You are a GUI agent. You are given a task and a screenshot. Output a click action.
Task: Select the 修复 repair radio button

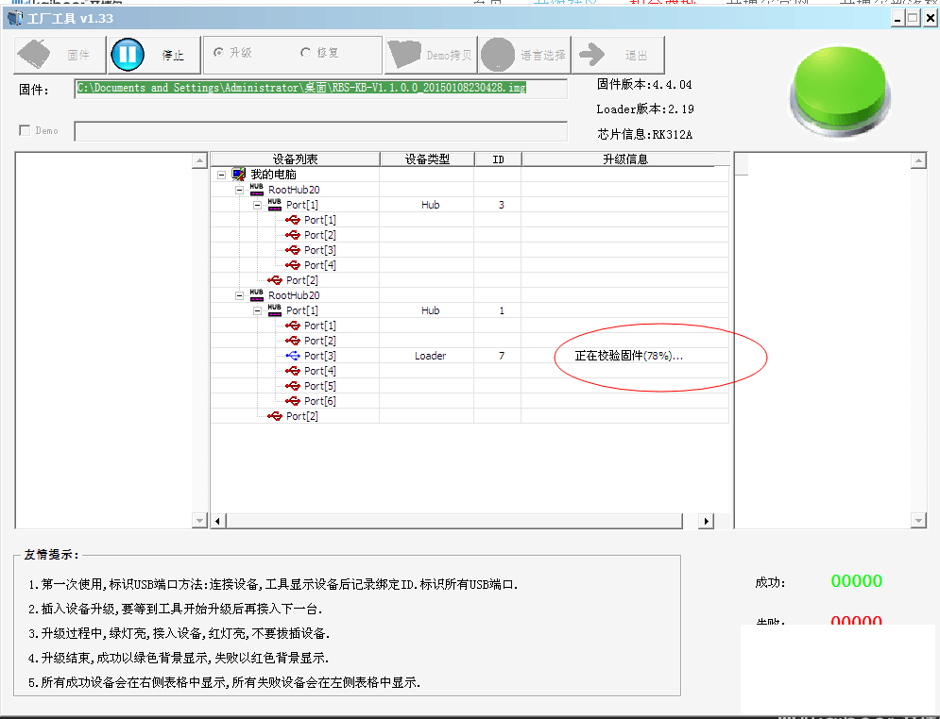305,53
